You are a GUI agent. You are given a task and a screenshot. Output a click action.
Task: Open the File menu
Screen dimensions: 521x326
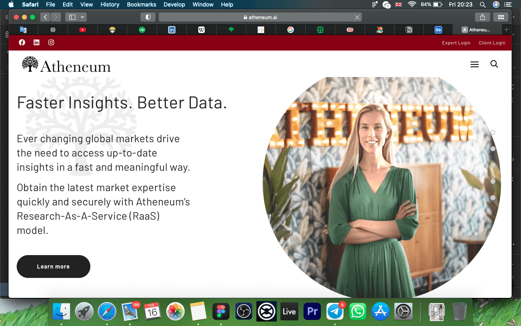50,4
